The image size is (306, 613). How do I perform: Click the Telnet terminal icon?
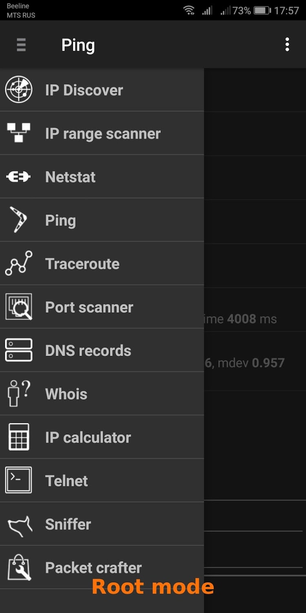tap(19, 480)
